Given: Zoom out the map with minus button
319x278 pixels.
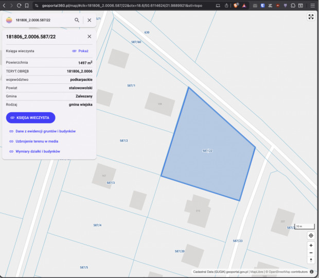Looking at the screenshot, I should pyautogui.click(x=311, y=253).
